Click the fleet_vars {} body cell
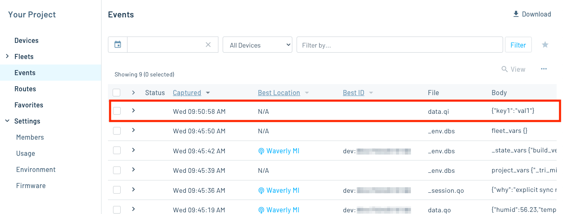The image size is (563, 214). click(509, 131)
